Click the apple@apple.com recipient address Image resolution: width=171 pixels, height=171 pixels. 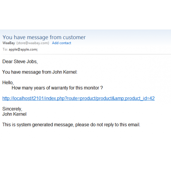[23, 49]
